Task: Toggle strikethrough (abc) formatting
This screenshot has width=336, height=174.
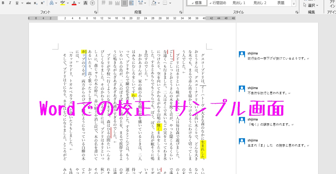Action: (29, 3)
